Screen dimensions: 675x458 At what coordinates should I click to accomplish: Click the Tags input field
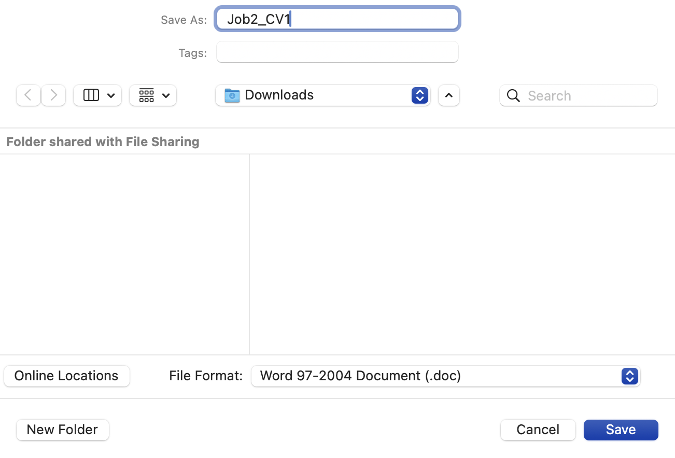[x=337, y=52]
